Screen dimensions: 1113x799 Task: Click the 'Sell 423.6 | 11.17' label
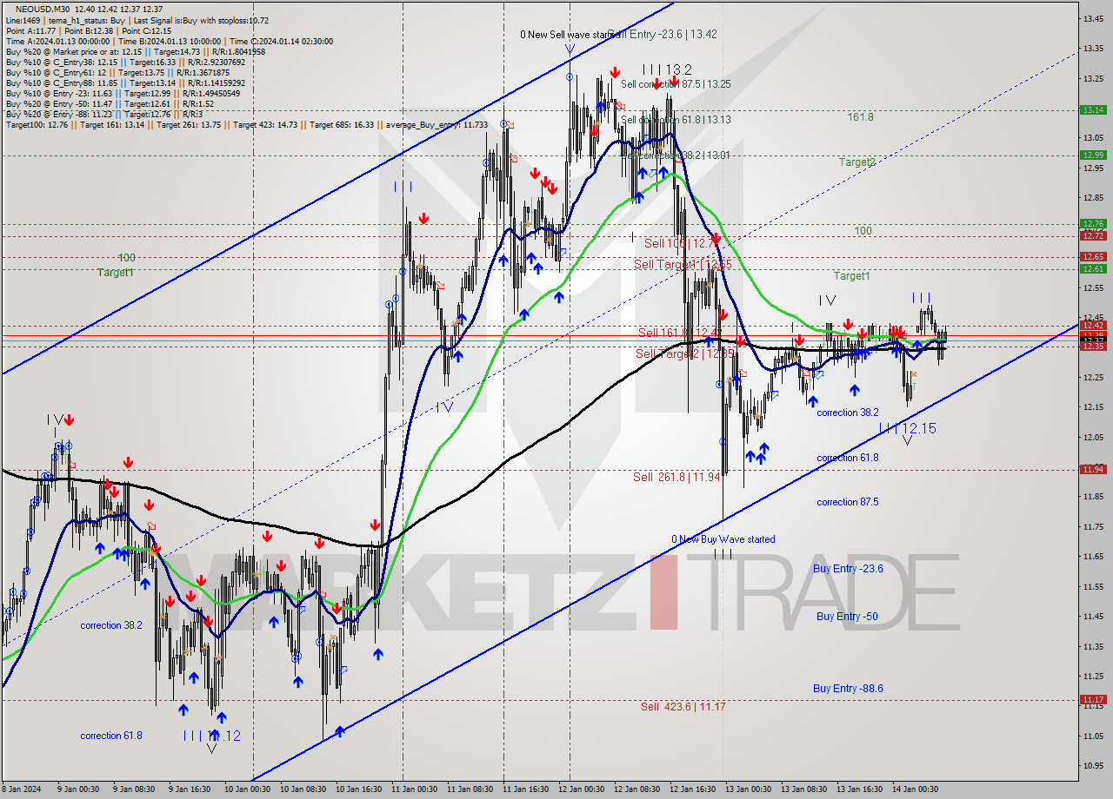coord(683,707)
